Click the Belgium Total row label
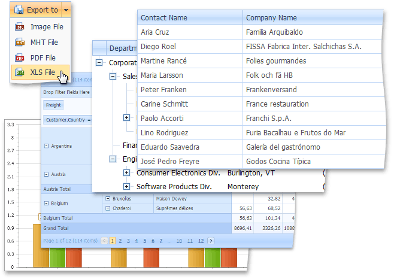The width and height of the screenshot is (394, 279). [58, 218]
